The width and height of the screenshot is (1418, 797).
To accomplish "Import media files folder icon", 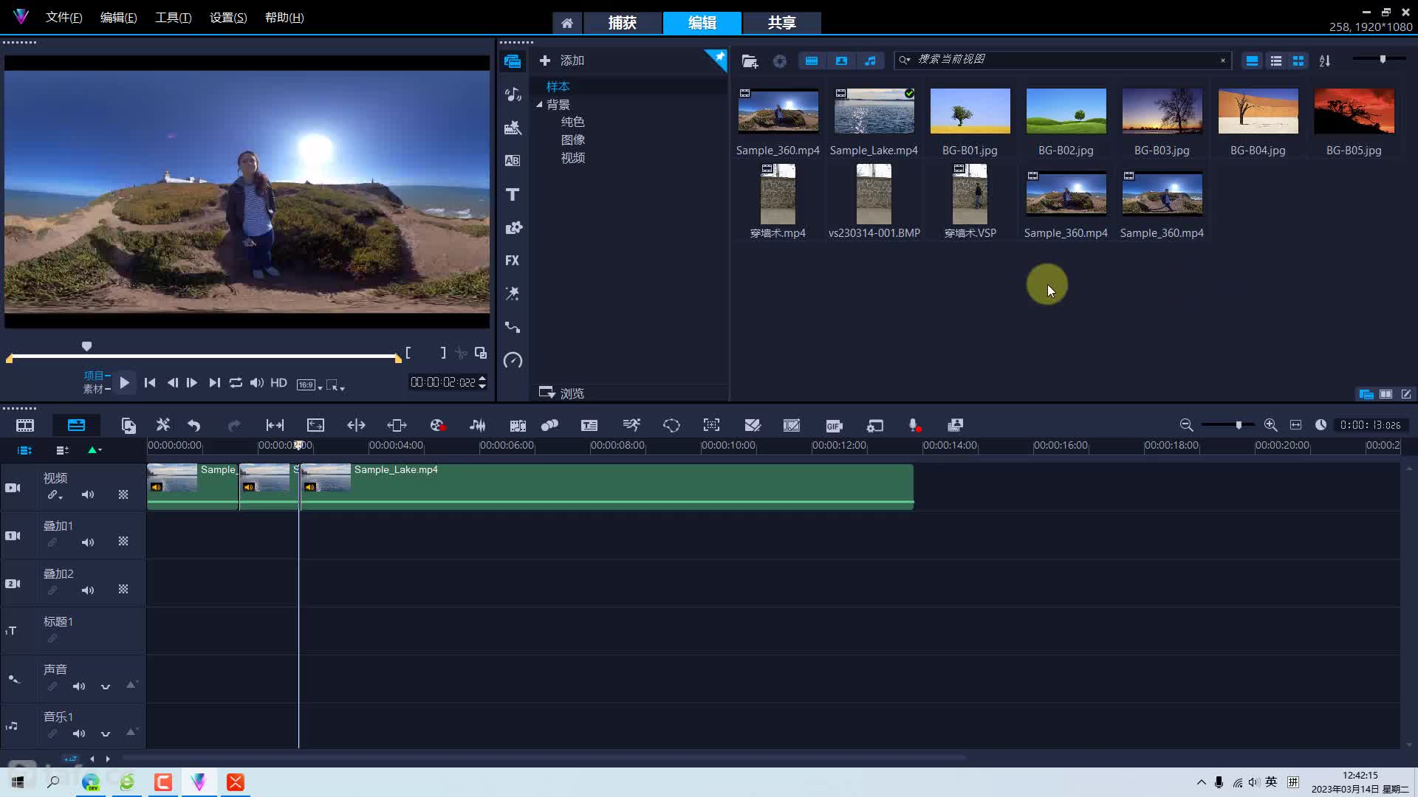I will click(x=750, y=61).
